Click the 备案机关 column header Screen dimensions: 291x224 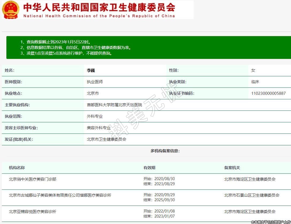click(232, 168)
